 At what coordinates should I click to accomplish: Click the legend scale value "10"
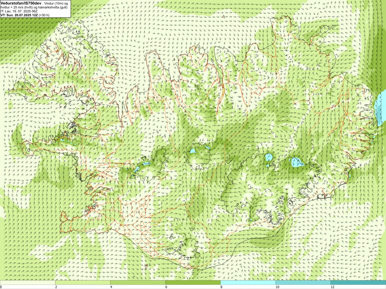277,287
